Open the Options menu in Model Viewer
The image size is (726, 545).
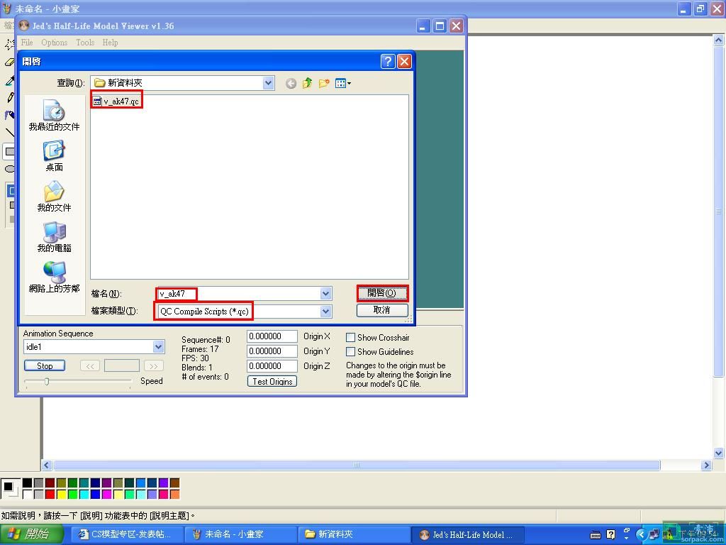pyautogui.click(x=54, y=42)
